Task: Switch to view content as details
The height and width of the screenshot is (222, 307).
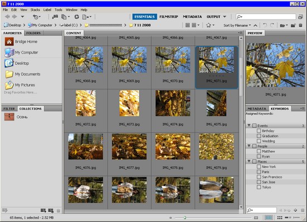Action: [x=288, y=218]
